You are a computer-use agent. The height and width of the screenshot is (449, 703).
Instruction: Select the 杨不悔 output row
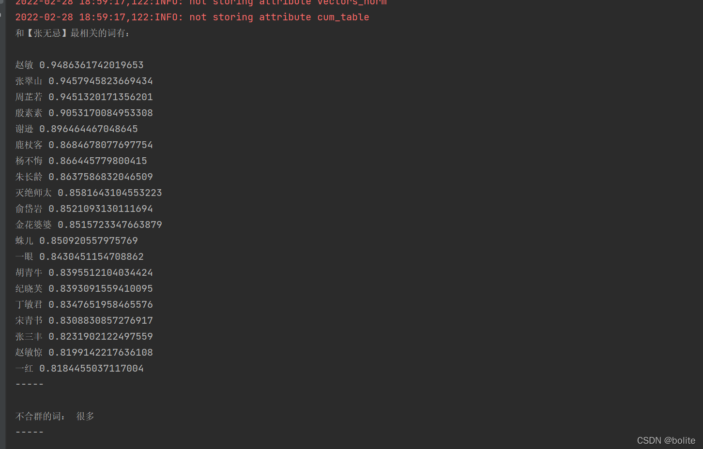pos(81,161)
